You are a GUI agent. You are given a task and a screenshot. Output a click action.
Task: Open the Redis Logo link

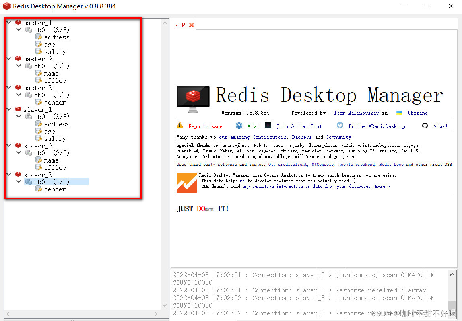(391, 165)
